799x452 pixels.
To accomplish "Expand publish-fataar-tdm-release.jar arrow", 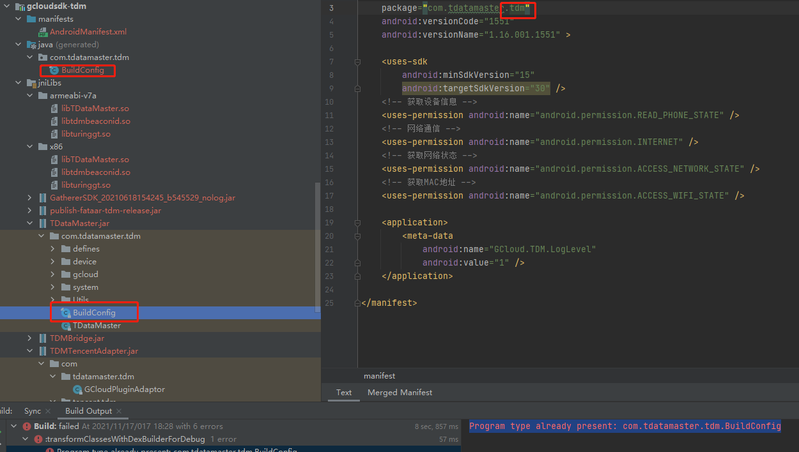I will (x=30, y=211).
